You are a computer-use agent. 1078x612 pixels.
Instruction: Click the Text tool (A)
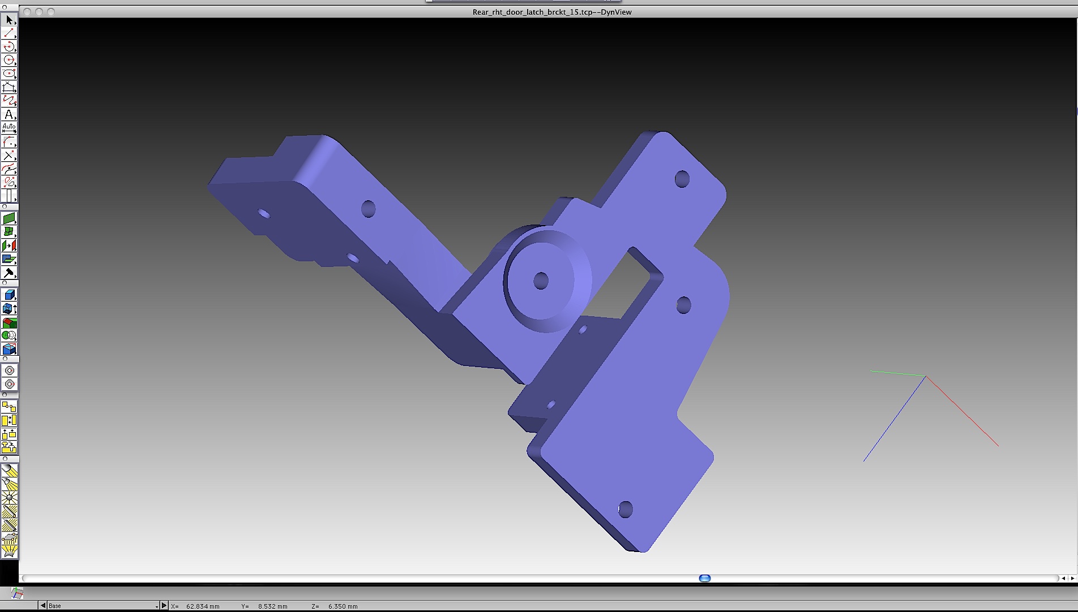tap(9, 114)
